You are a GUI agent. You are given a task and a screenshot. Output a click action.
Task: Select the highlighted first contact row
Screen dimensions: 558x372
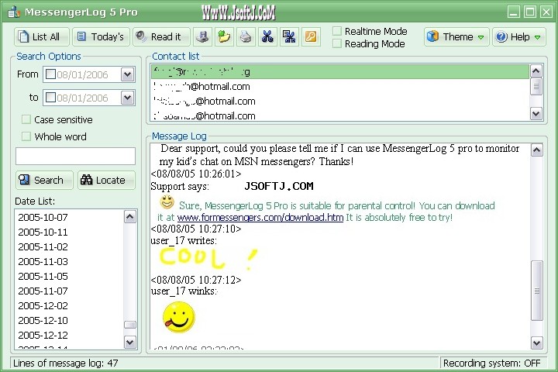click(340, 72)
